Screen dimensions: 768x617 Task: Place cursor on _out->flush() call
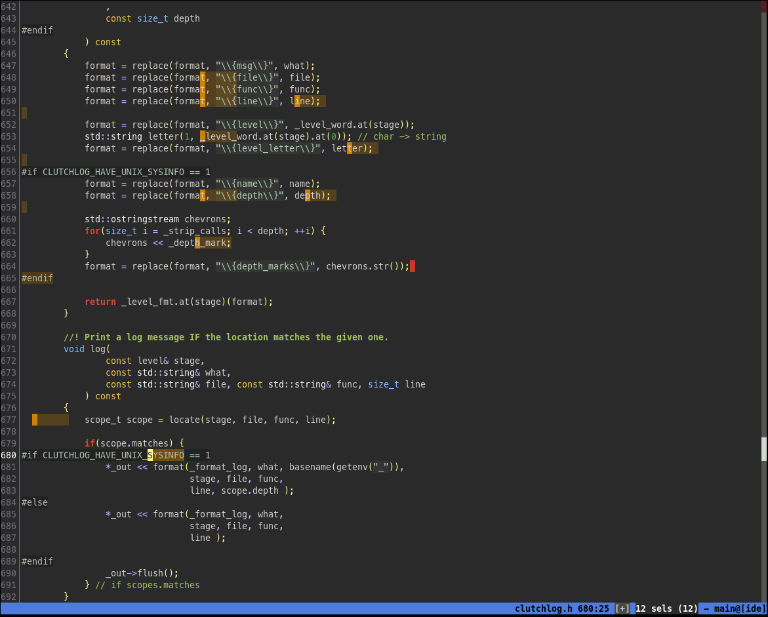tap(142, 573)
